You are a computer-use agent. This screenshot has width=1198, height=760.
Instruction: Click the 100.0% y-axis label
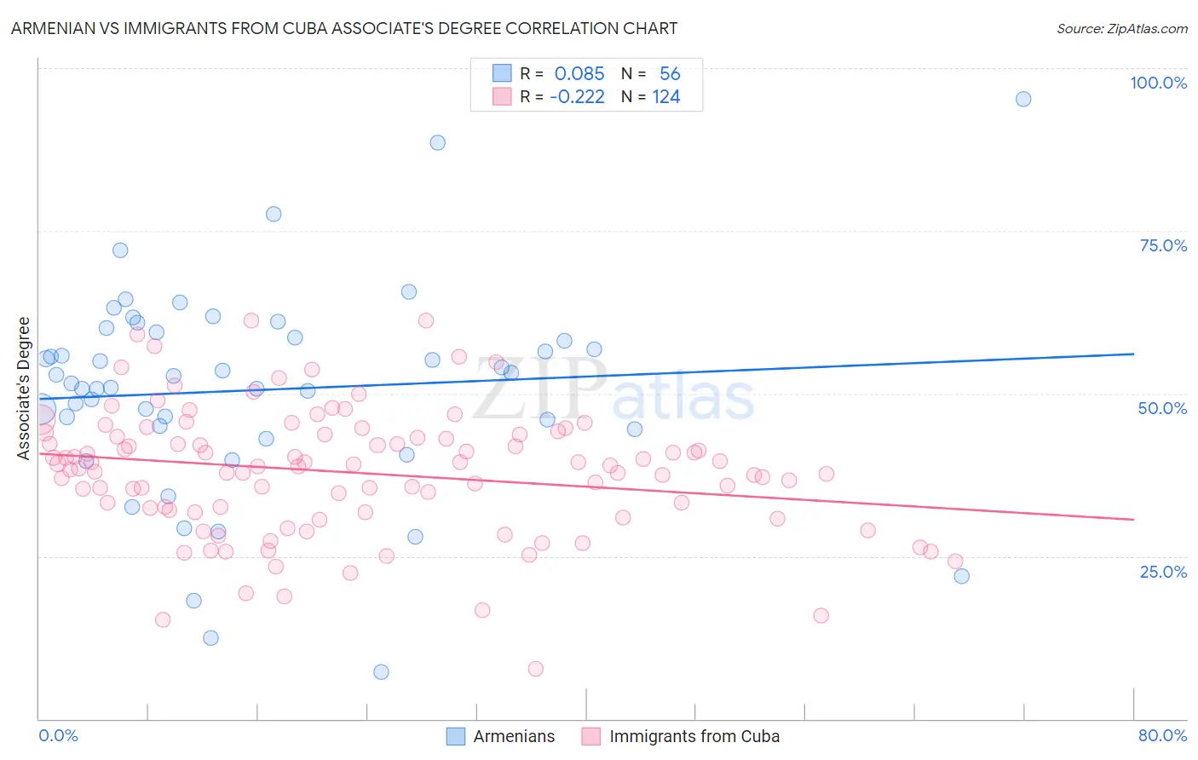(x=1158, y=83)
